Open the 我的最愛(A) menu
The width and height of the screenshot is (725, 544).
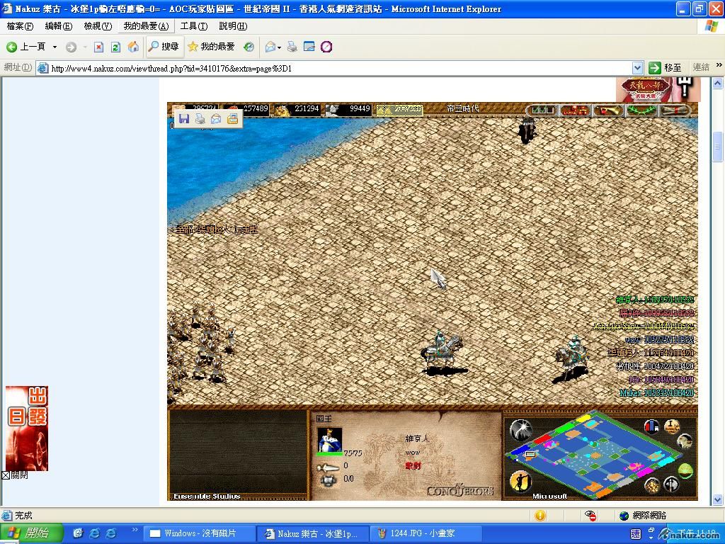pyautogui.click(x=146, y=26)
